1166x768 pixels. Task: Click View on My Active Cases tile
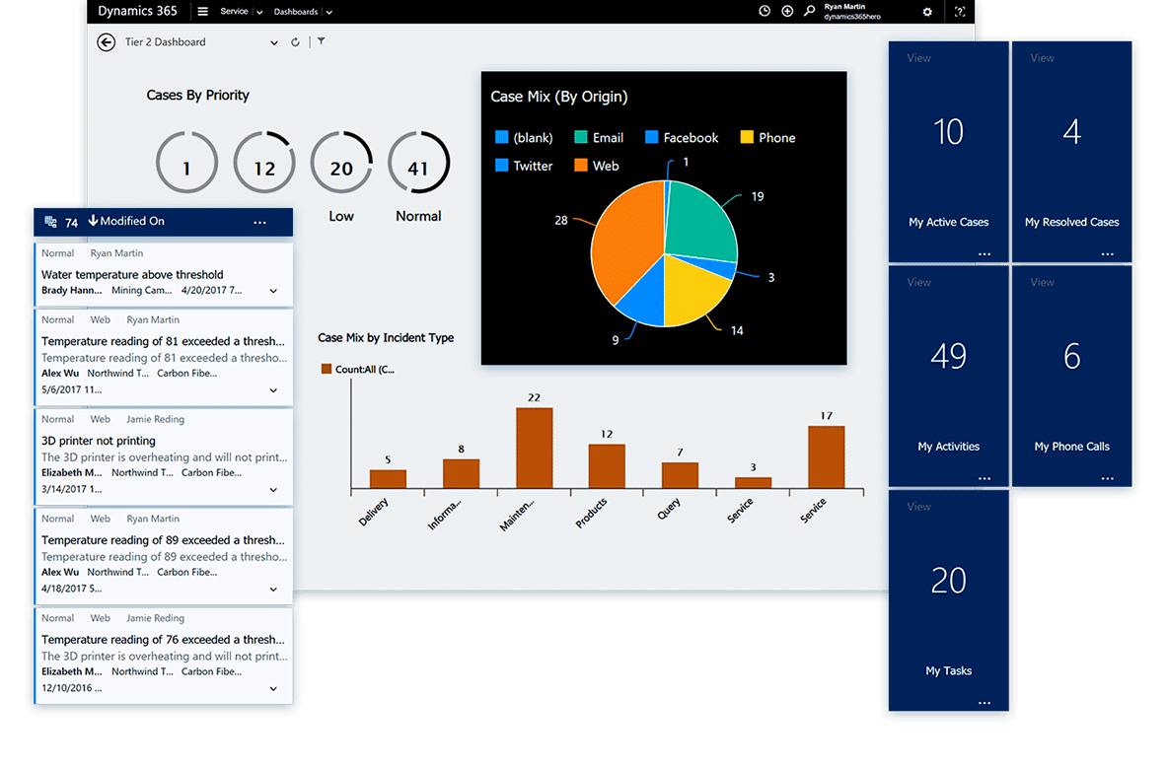click(918, 58)
